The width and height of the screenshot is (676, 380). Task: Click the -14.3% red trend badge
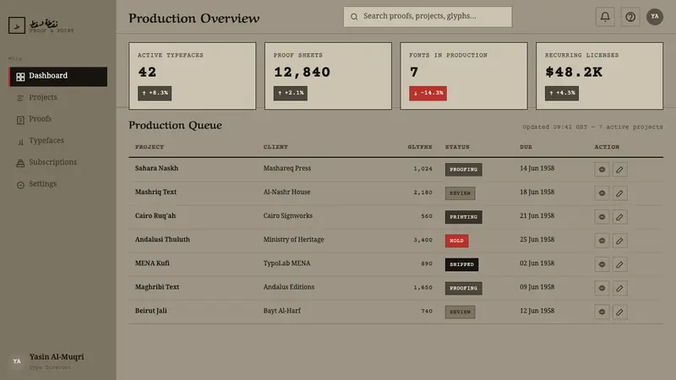tap(428, 93)
